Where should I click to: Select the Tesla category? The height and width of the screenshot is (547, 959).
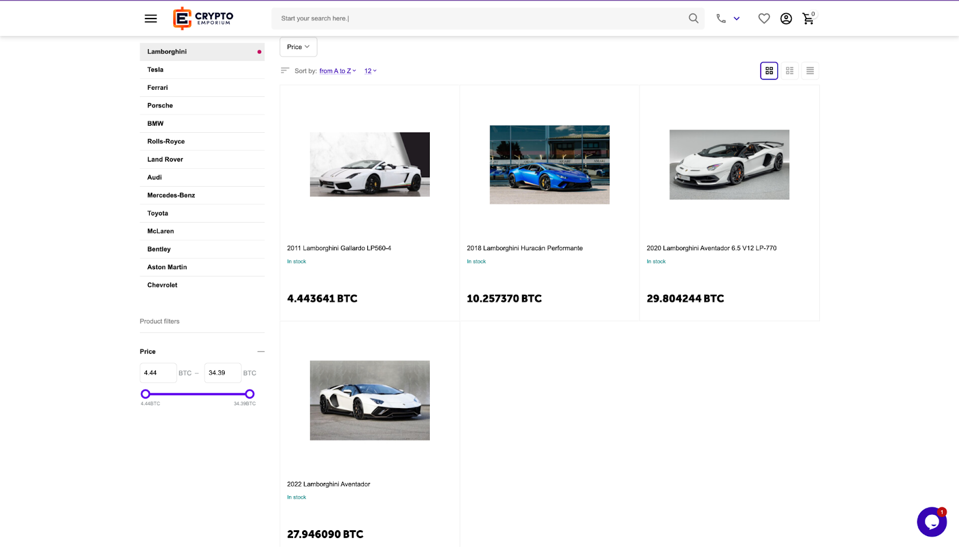[202, 69]
